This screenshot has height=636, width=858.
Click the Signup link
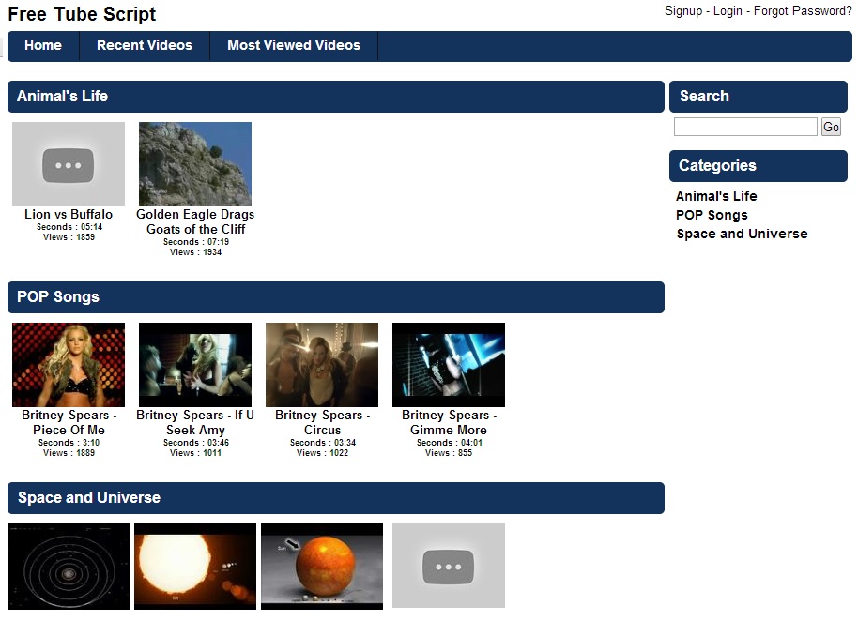click(682, 11)
